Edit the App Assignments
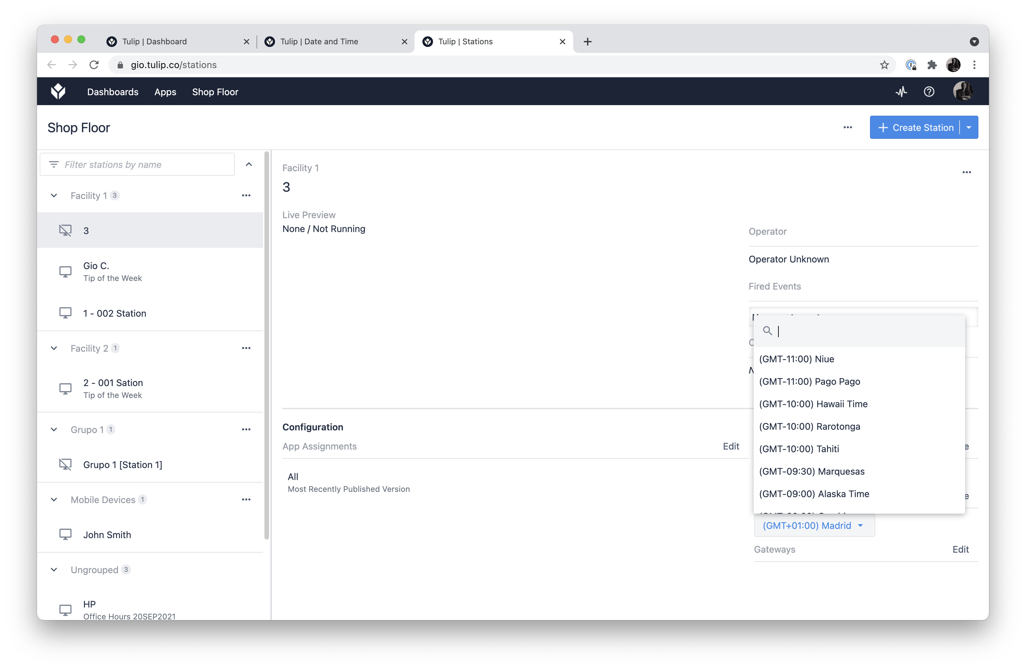Image resolution: width=1026 pixels, height=669 pixels. [731, 446]
